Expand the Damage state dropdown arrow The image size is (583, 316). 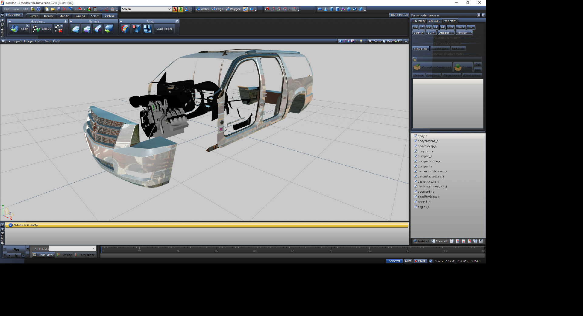(x=453, y=33)
